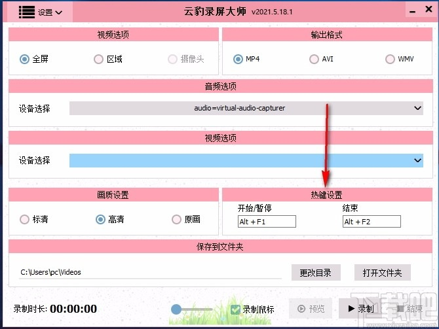Toggle the 录制鼠标 checkbox

tap(235, 309)
